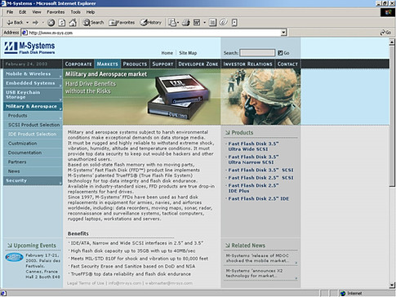Click the site Search text box
Image resolution: width=396 pixels, height=297 pixels.
point(257,53)
